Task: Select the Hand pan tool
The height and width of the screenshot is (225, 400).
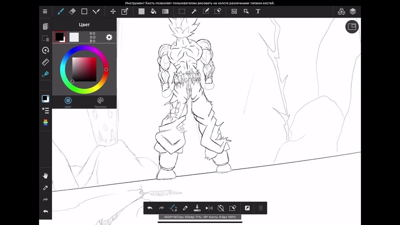Action: [45, 176]
